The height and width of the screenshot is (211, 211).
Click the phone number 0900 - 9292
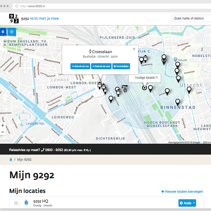[54, 150]
